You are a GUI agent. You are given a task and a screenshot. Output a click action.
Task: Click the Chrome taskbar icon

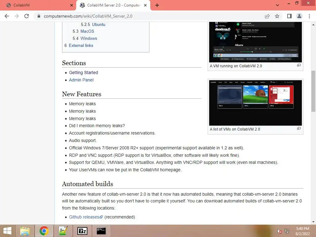[44, 231]
